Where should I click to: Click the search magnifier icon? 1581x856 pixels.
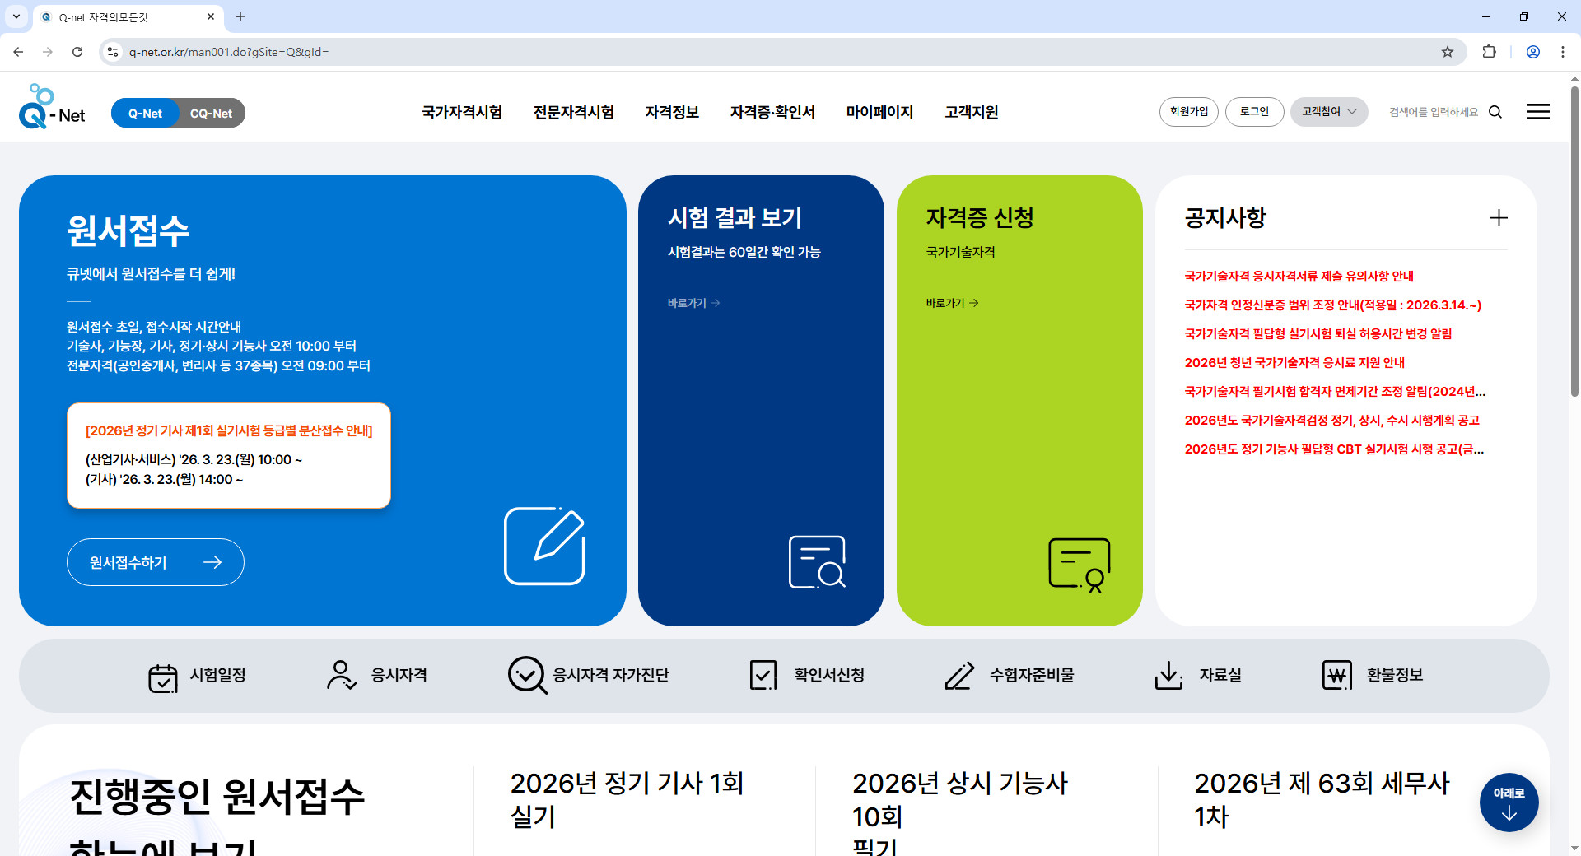[1495, 112]
